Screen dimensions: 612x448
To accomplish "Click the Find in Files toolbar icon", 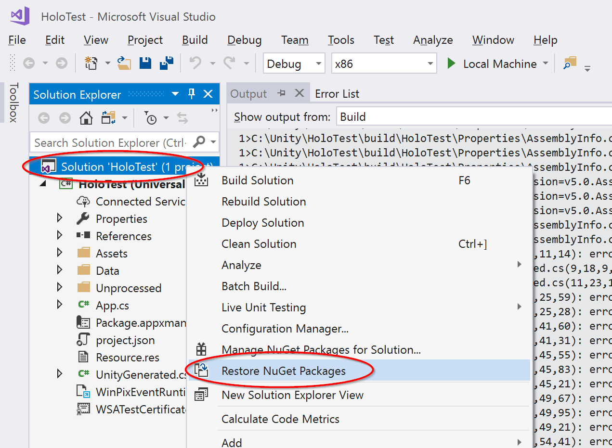I will pyautogui.click(x=570, y=63).
